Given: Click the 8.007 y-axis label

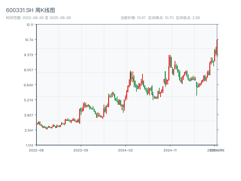Looking at the screenshot, I should (x=30, y=70).
